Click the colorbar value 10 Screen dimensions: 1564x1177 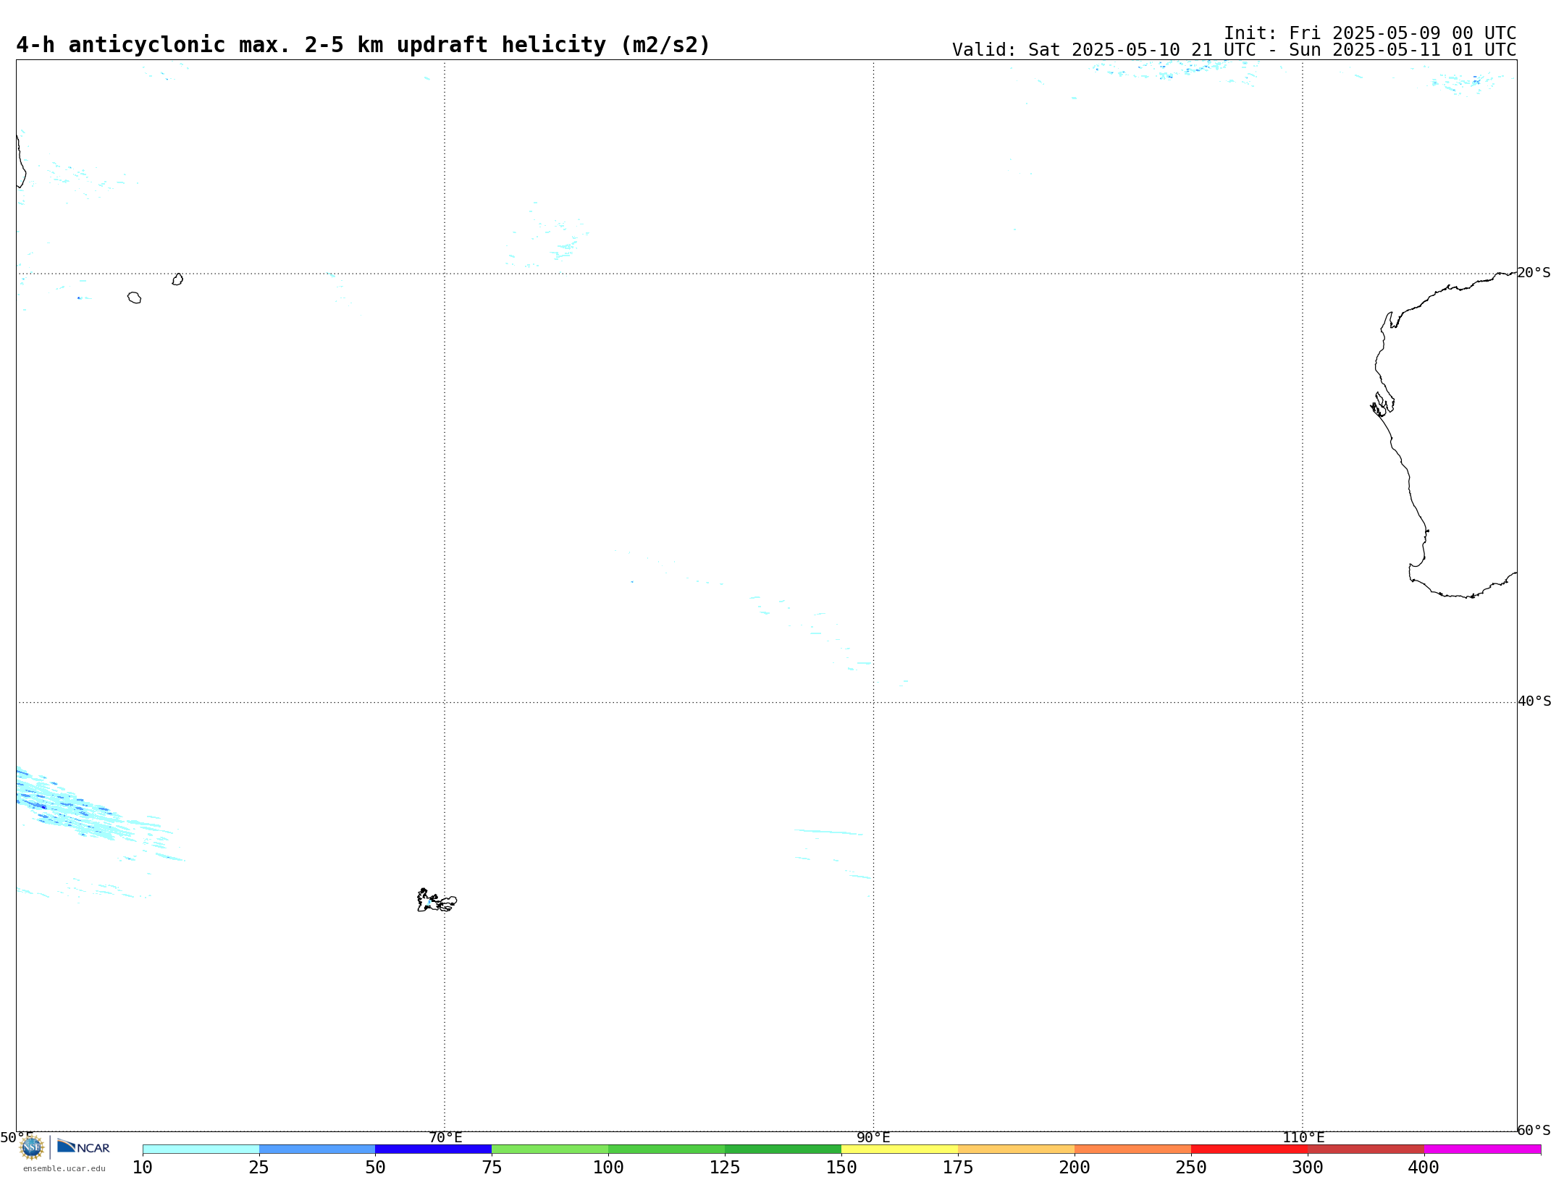point(143,1168)
